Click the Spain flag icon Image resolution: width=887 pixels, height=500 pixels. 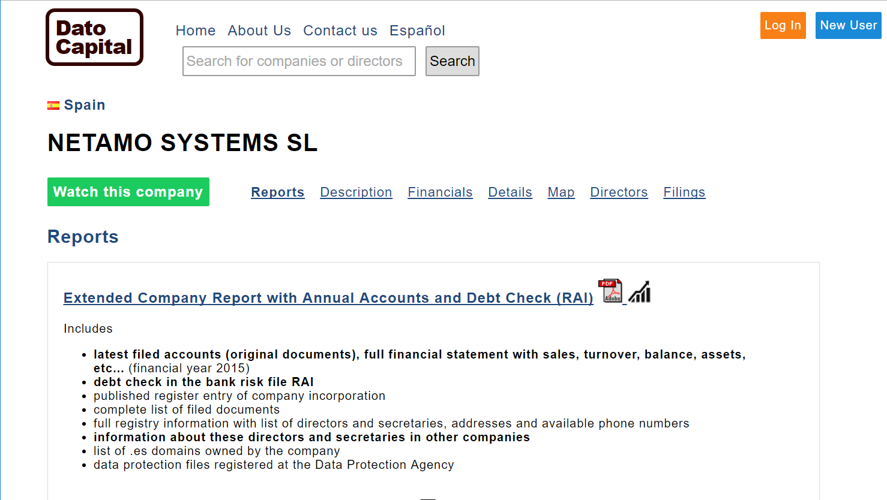[53, 106]
